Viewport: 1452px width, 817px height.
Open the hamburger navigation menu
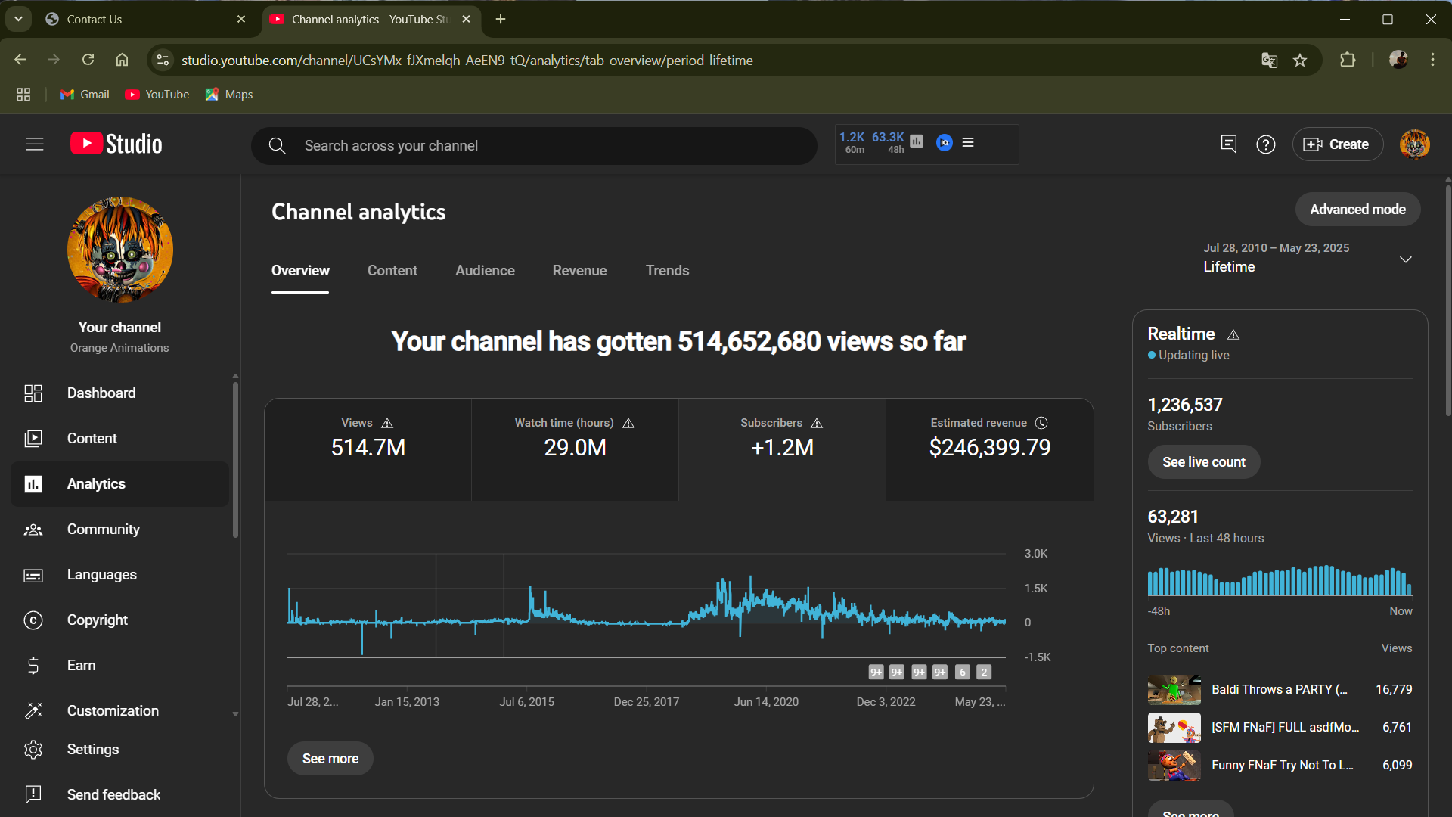coord(35,144)
